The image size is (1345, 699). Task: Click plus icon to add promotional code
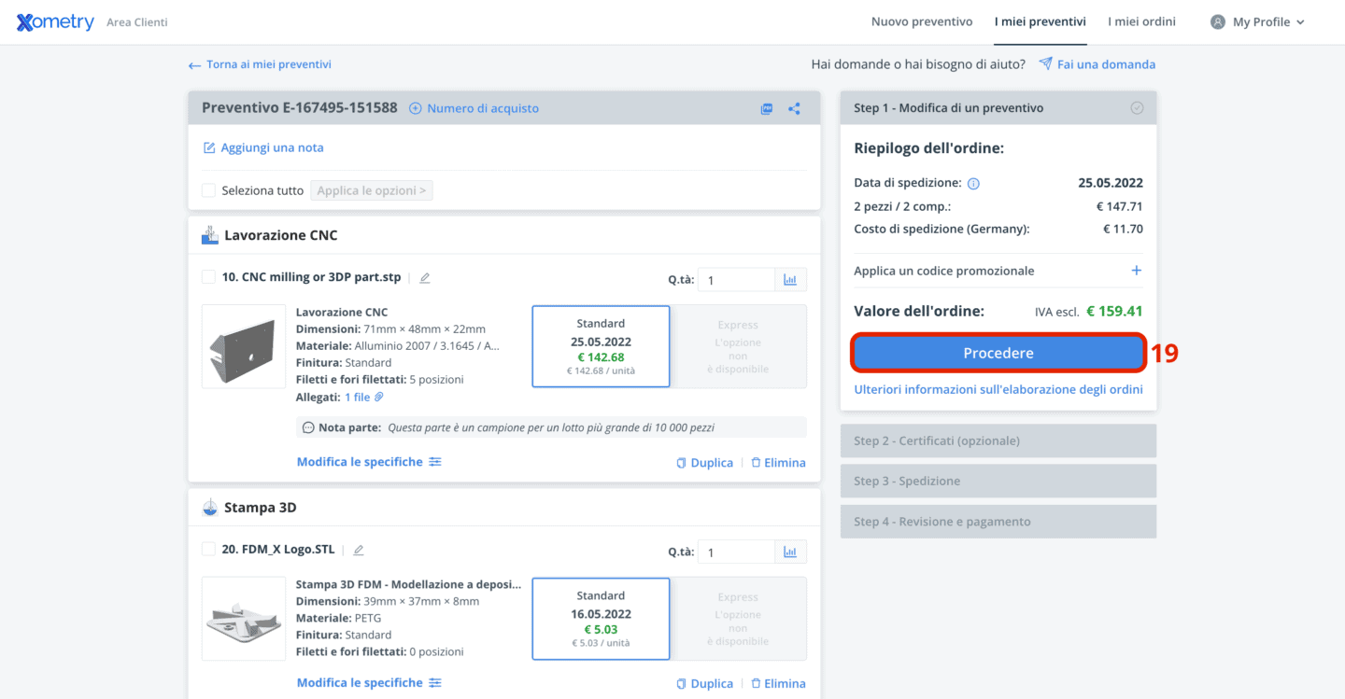tap(1137, 271)
